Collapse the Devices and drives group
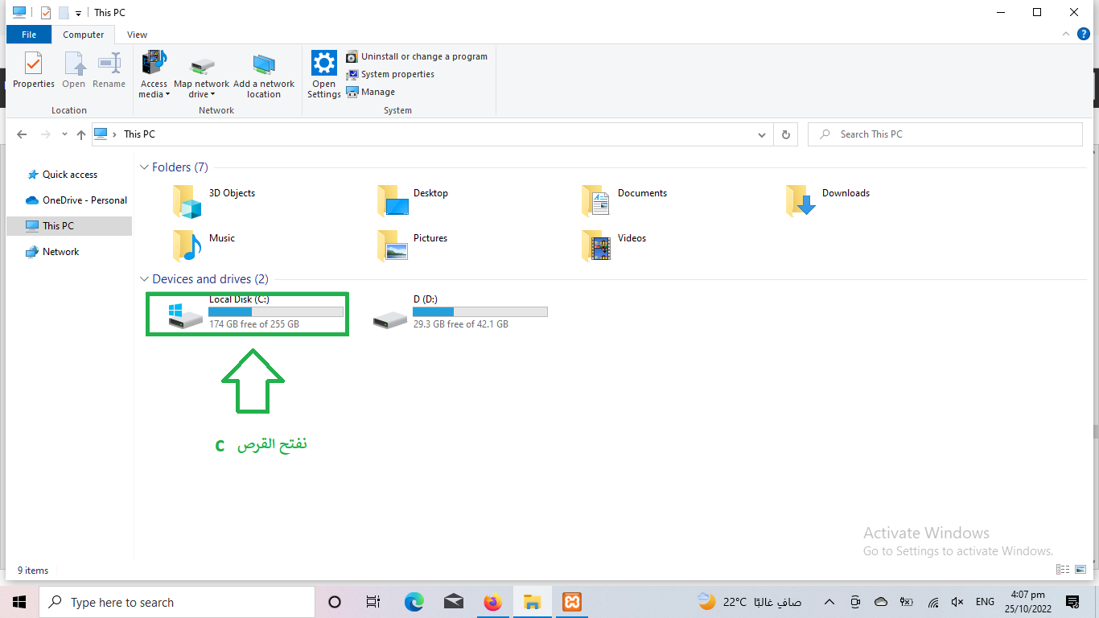1099x618 pixels. tap(145, 279)
